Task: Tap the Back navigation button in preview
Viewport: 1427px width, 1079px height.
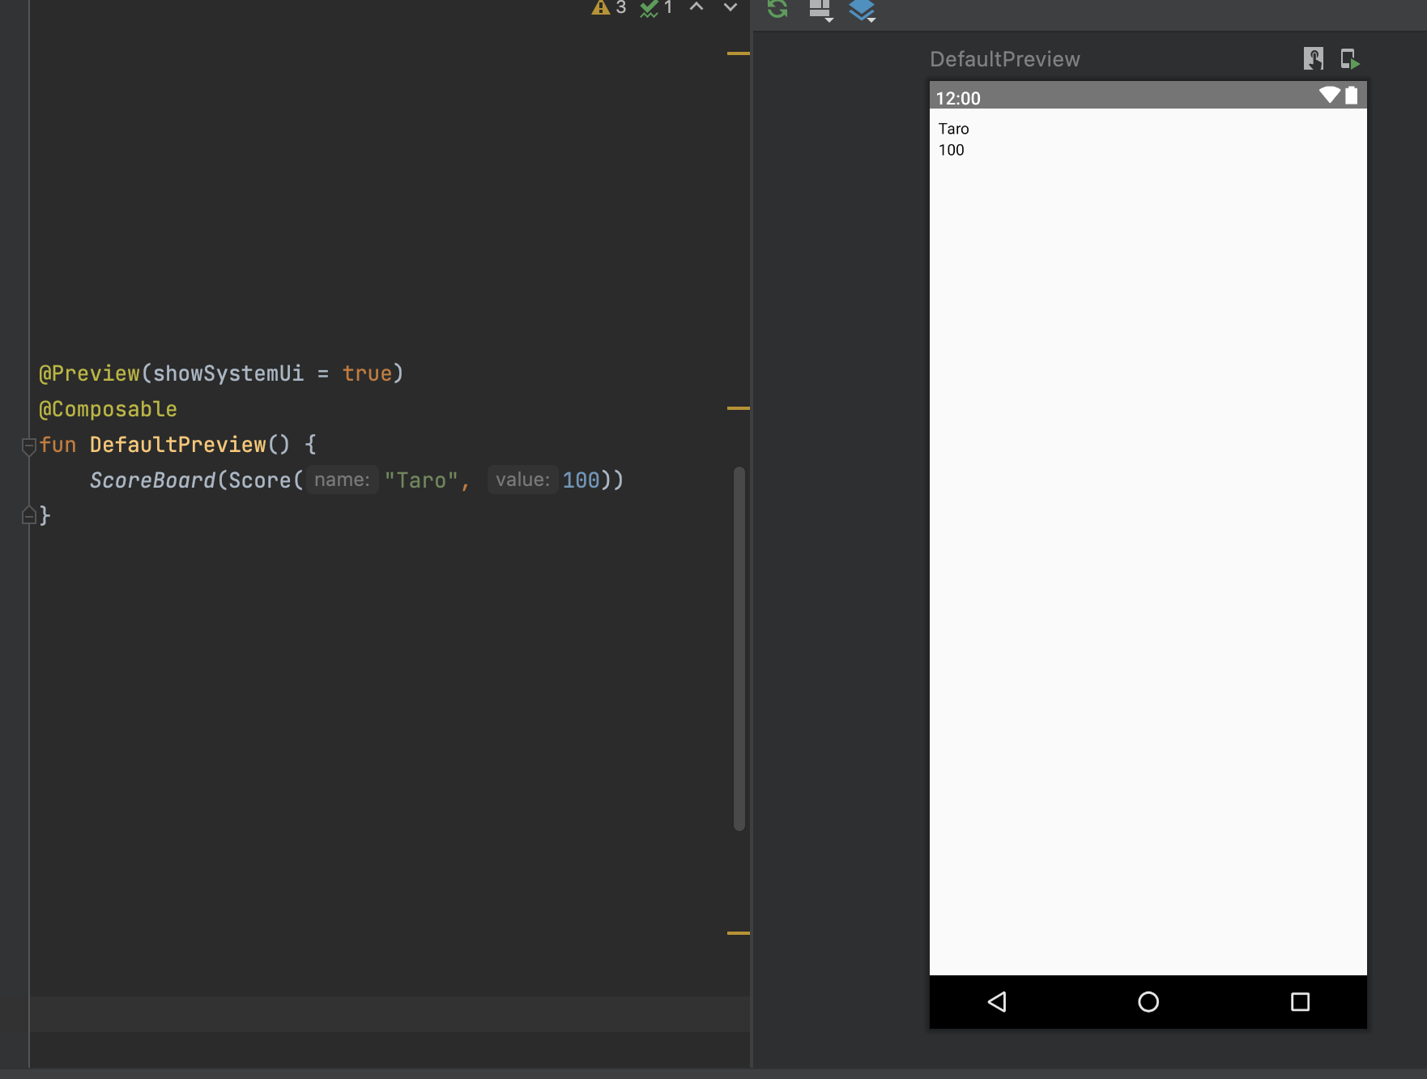Action: pyautogui.click(x=997, y=1002)
